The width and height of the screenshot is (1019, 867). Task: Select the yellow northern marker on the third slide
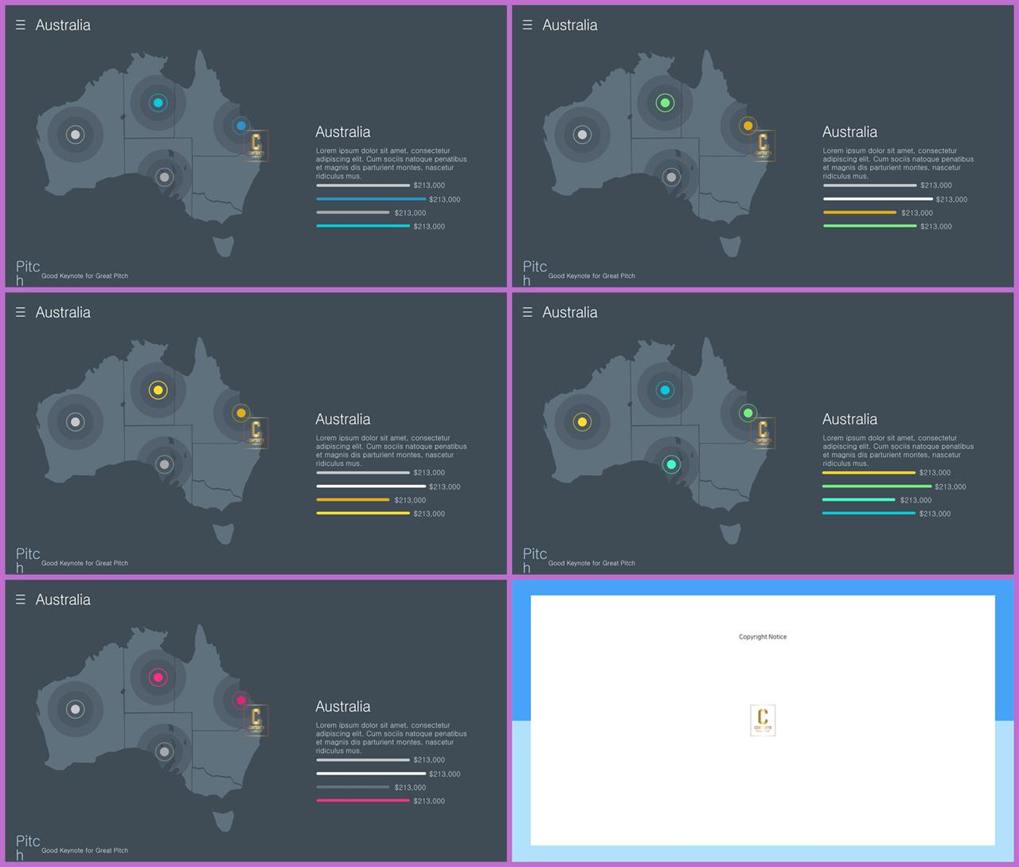pos(158,390)
